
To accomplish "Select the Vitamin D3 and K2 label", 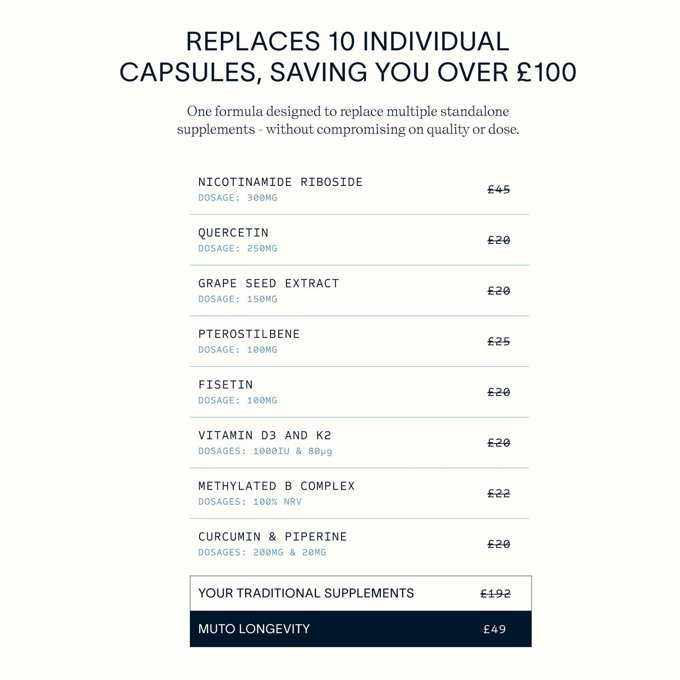I will tap(265, 435).
